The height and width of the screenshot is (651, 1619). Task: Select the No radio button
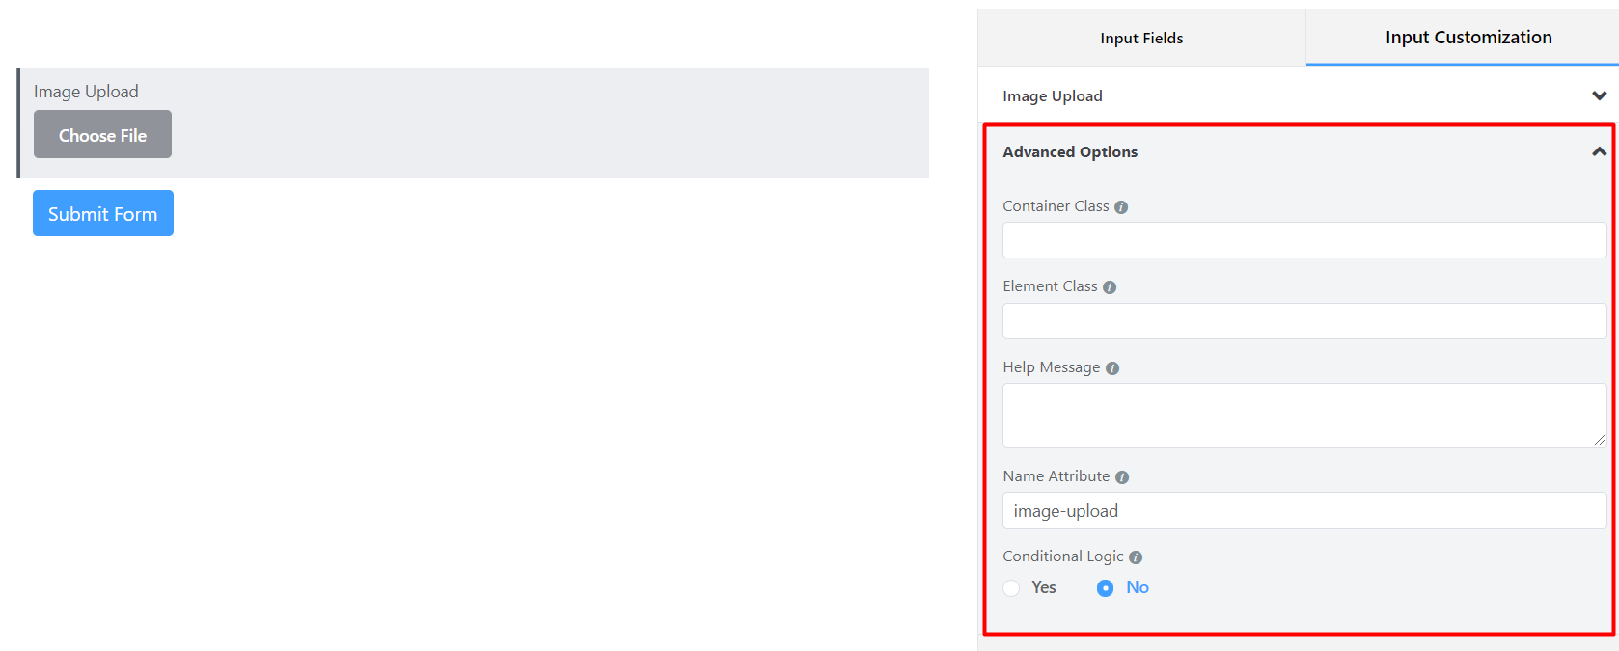pyautogui.click(x=1105, y=588)
